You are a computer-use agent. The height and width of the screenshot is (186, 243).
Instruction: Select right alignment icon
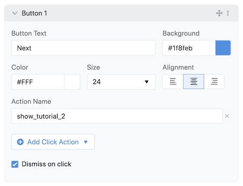(x=214, y=82)
